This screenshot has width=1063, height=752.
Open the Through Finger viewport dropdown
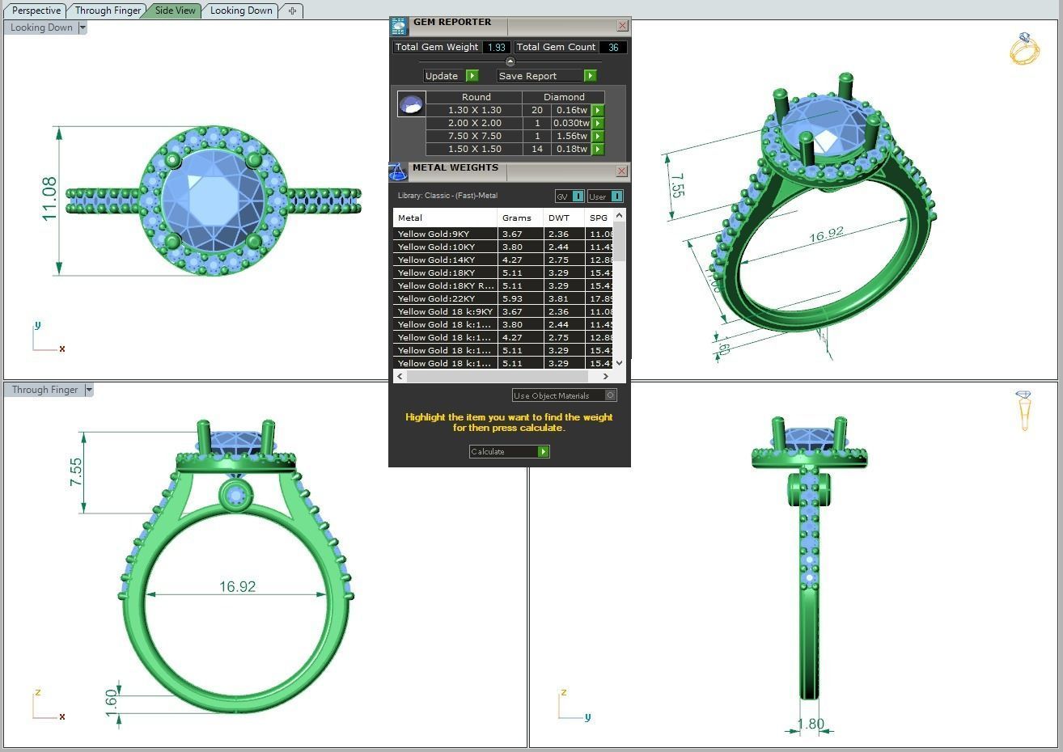(89, 389)
